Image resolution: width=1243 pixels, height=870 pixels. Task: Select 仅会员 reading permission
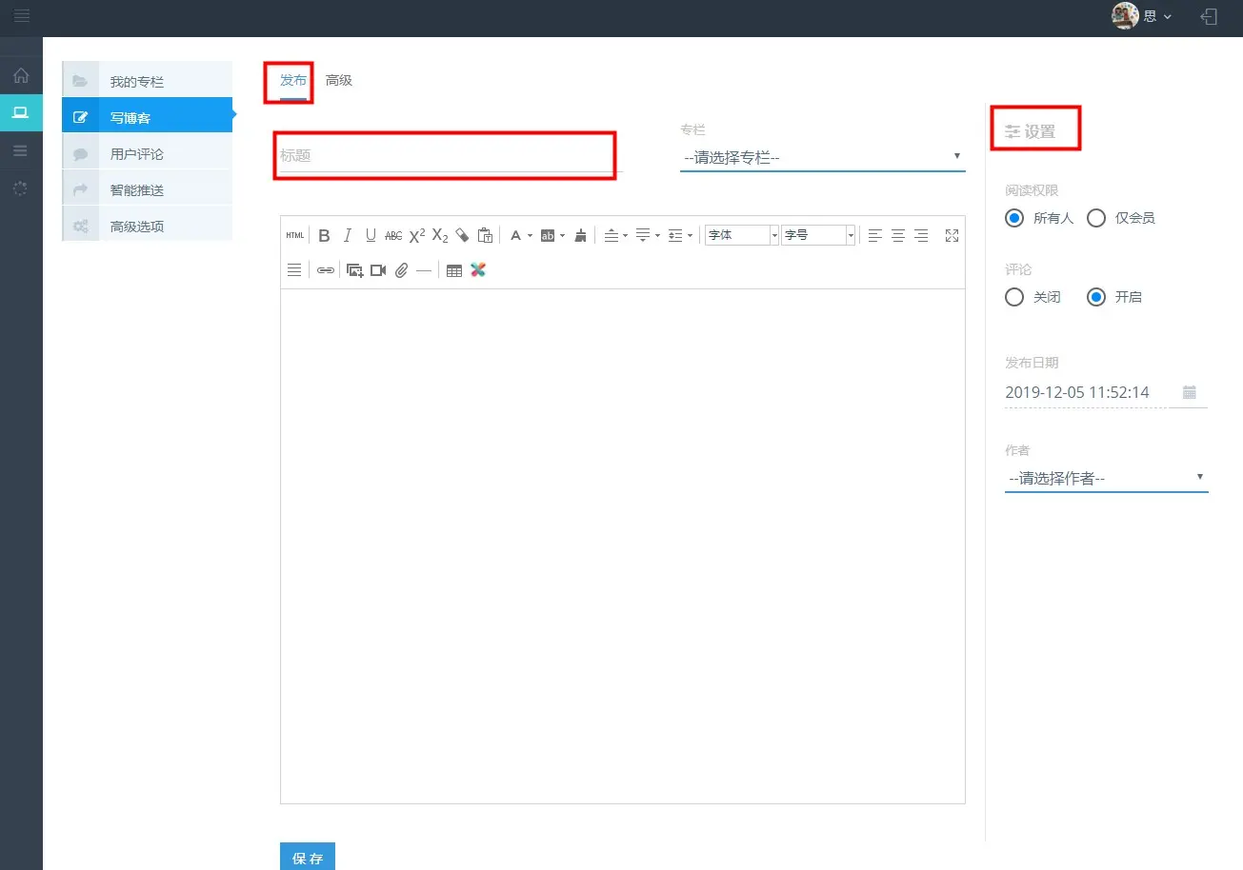coord(1096,218)
